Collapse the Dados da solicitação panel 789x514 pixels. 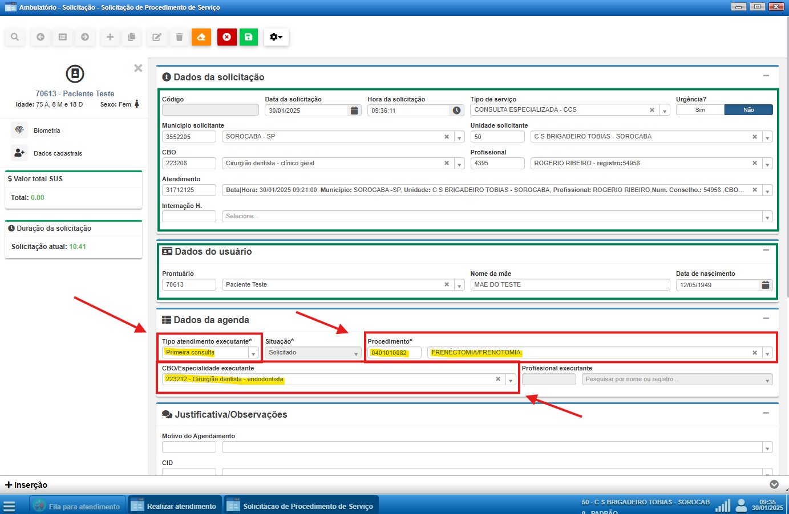[766, 76]
